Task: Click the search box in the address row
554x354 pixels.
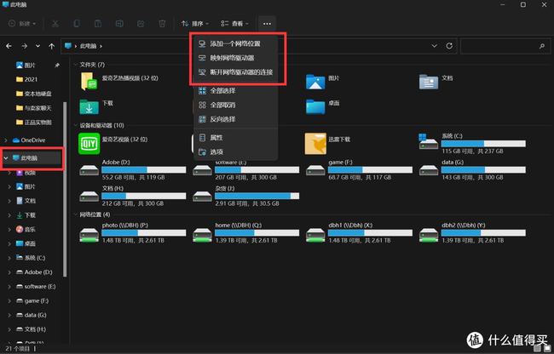Action: pyautogui.click(x=503, y=45)
